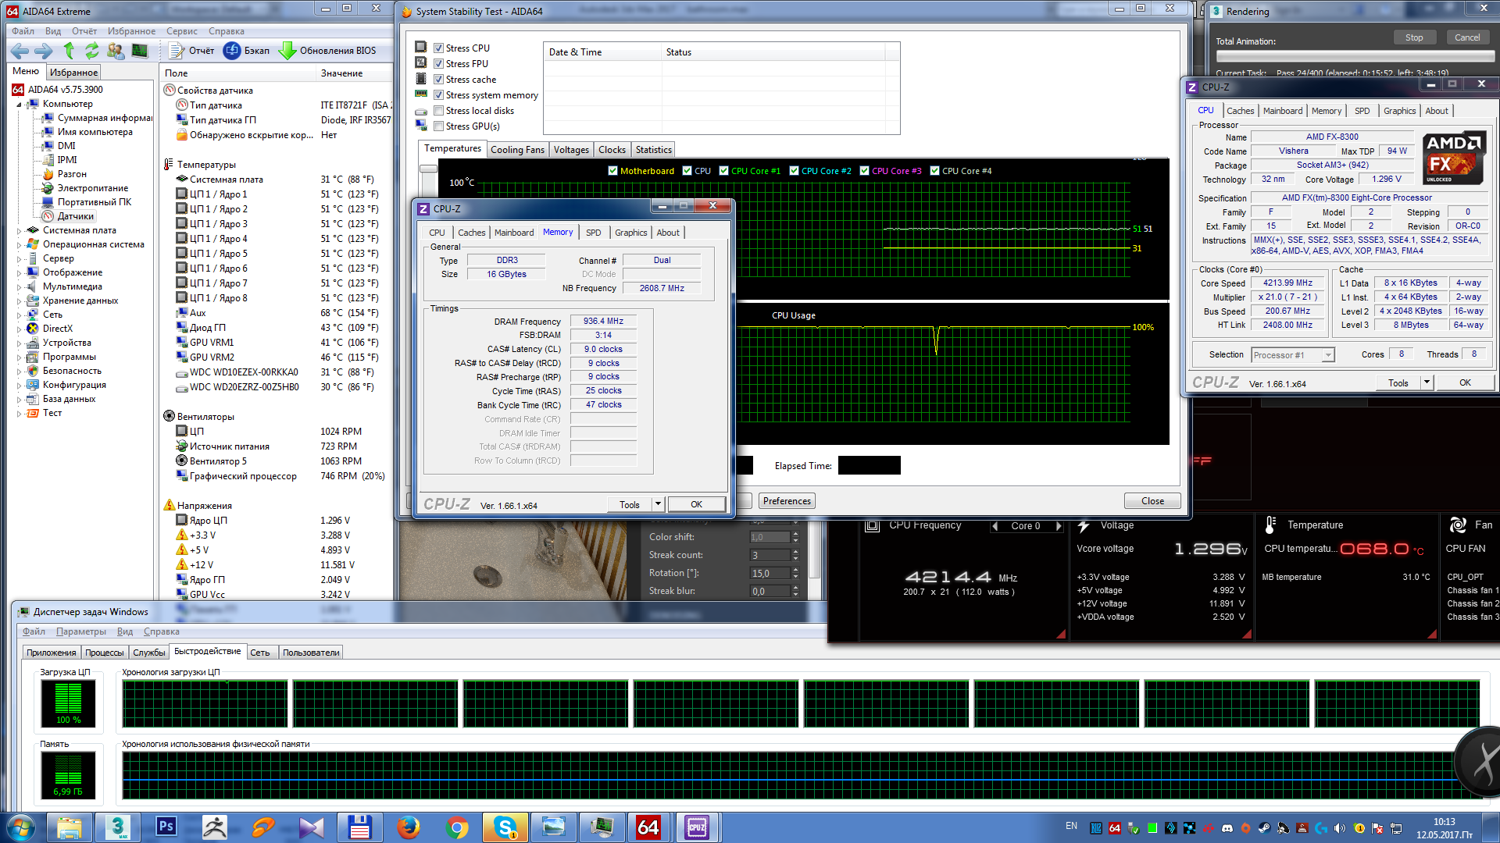
Task: Click the Бэкап backup icon
Action: pyautogui.click(x=232, y=51)
